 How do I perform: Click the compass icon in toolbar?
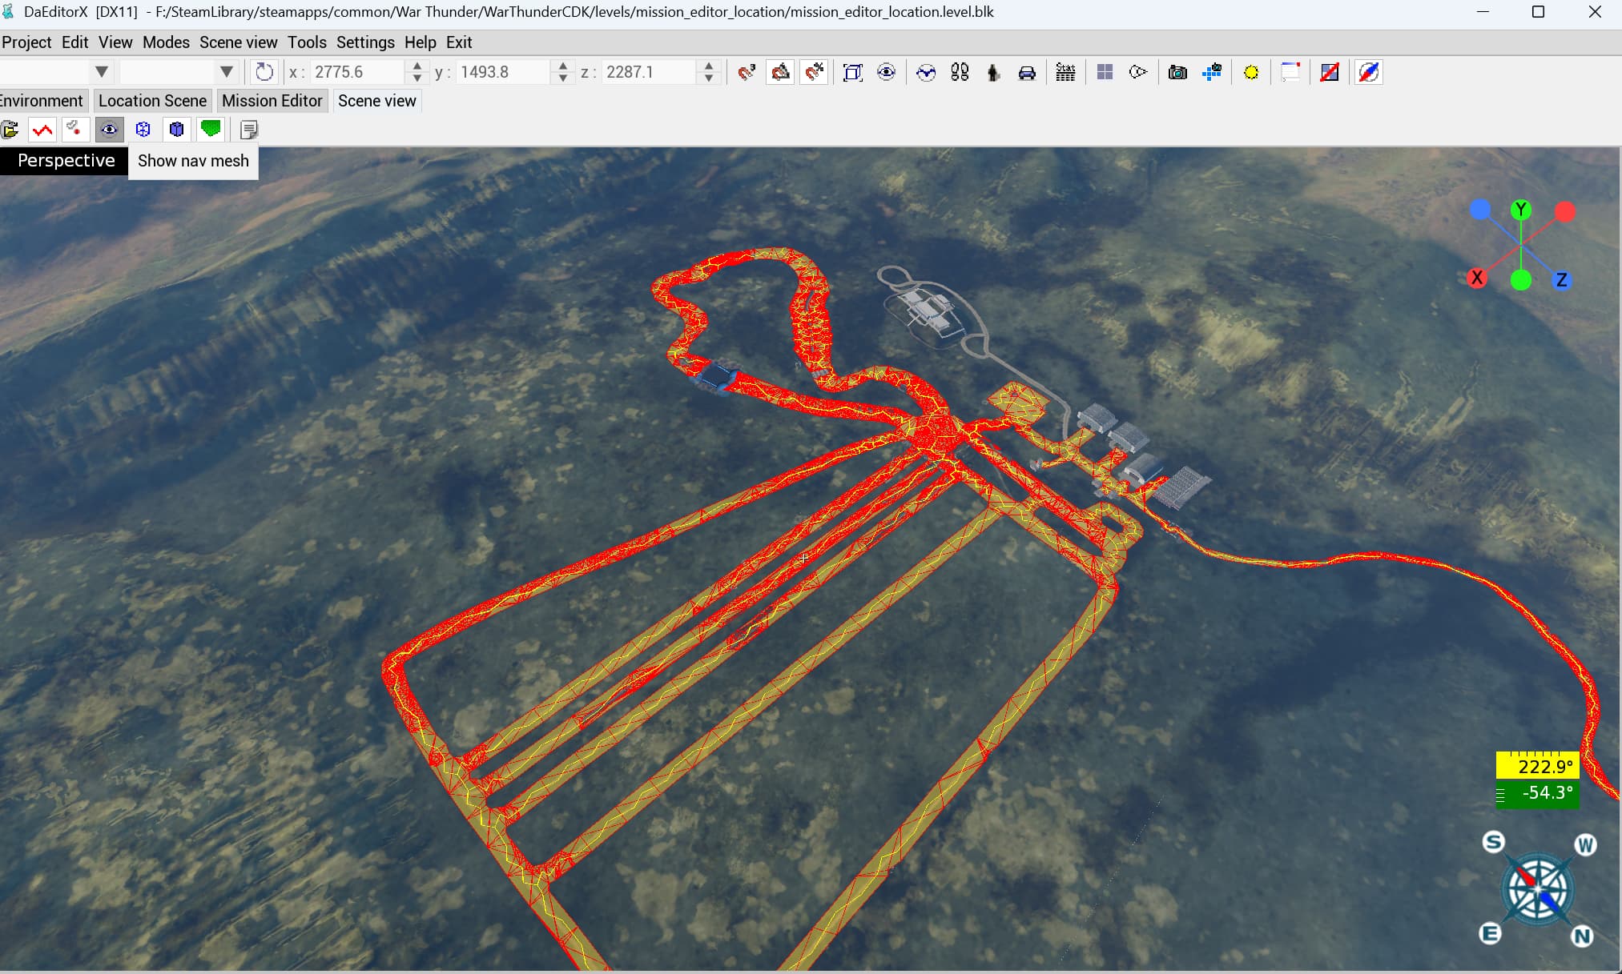pyautogui.click(x=1369, y=73)
